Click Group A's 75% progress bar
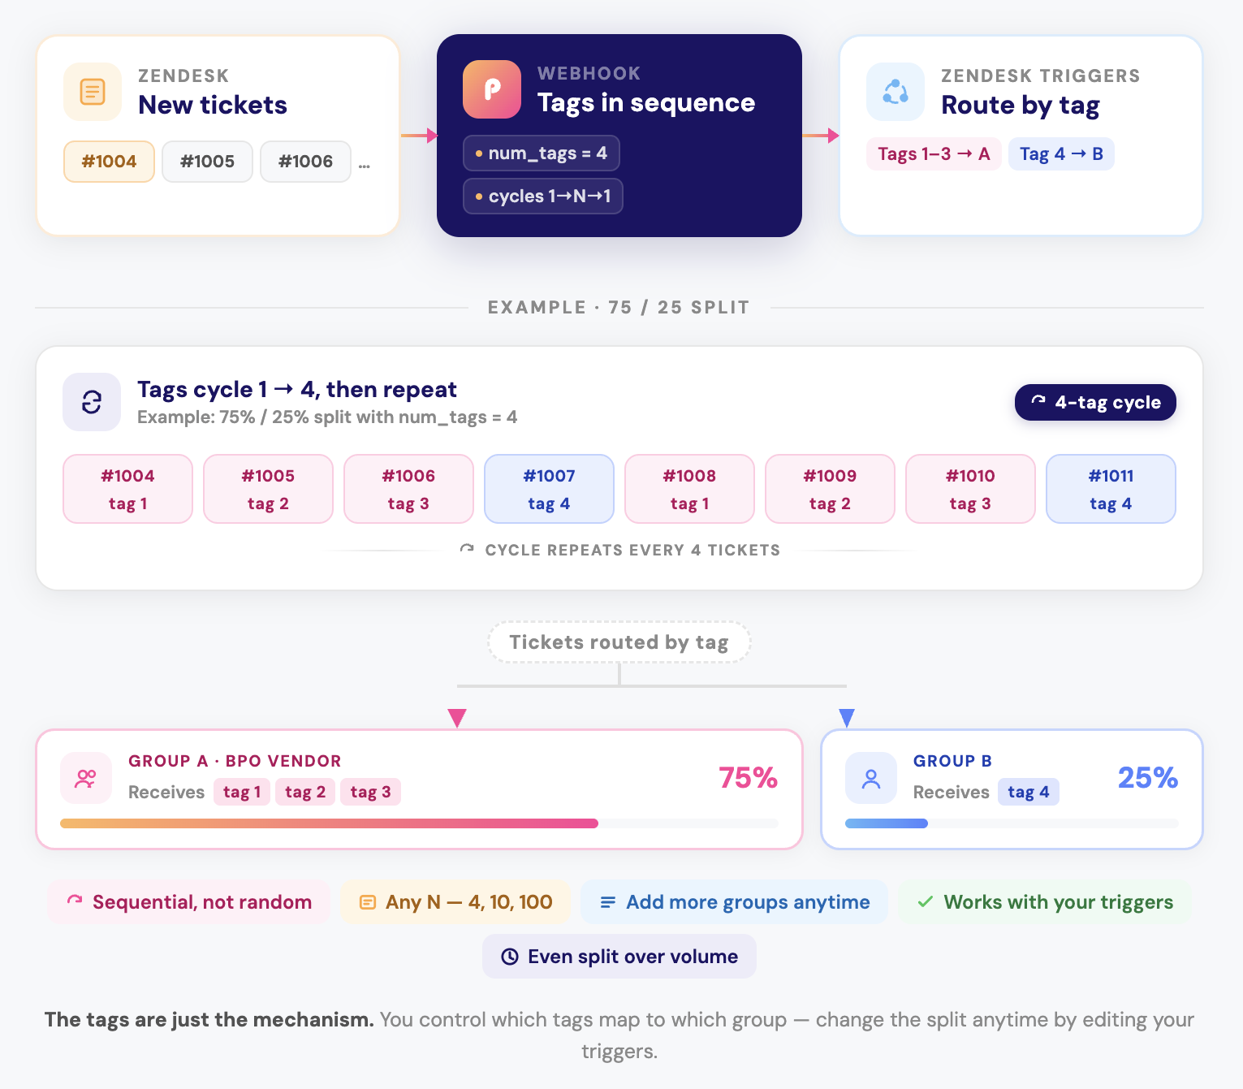Screen dimensions: 1243x1089 pyautogui.click(x=419, y=823)
